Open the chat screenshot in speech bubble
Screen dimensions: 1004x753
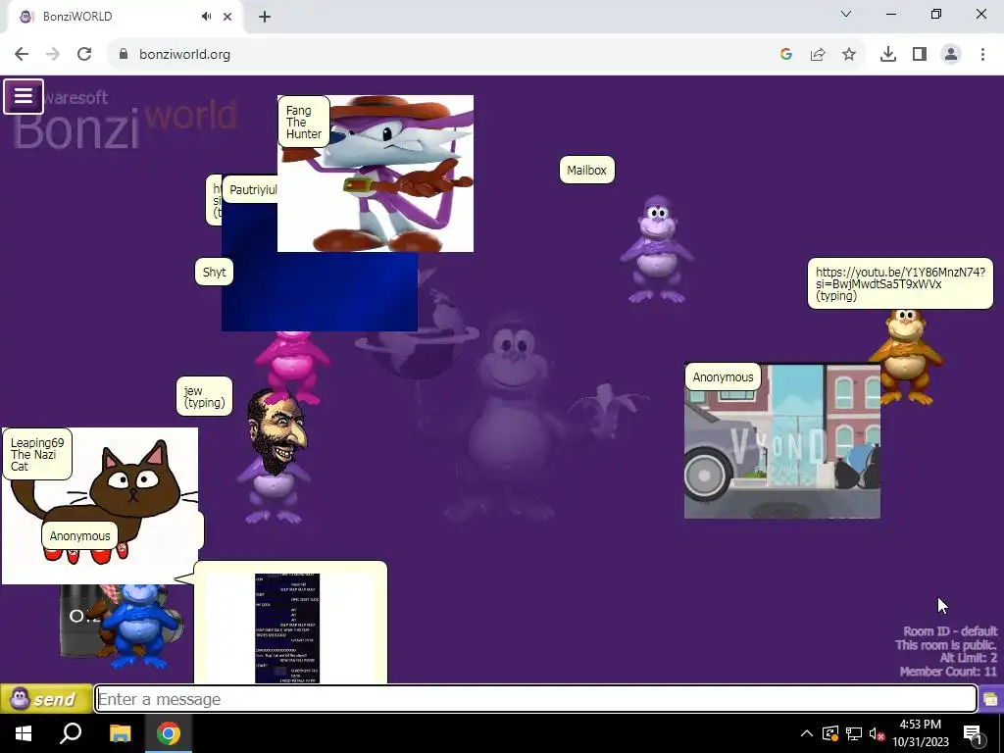coord(287,627)
